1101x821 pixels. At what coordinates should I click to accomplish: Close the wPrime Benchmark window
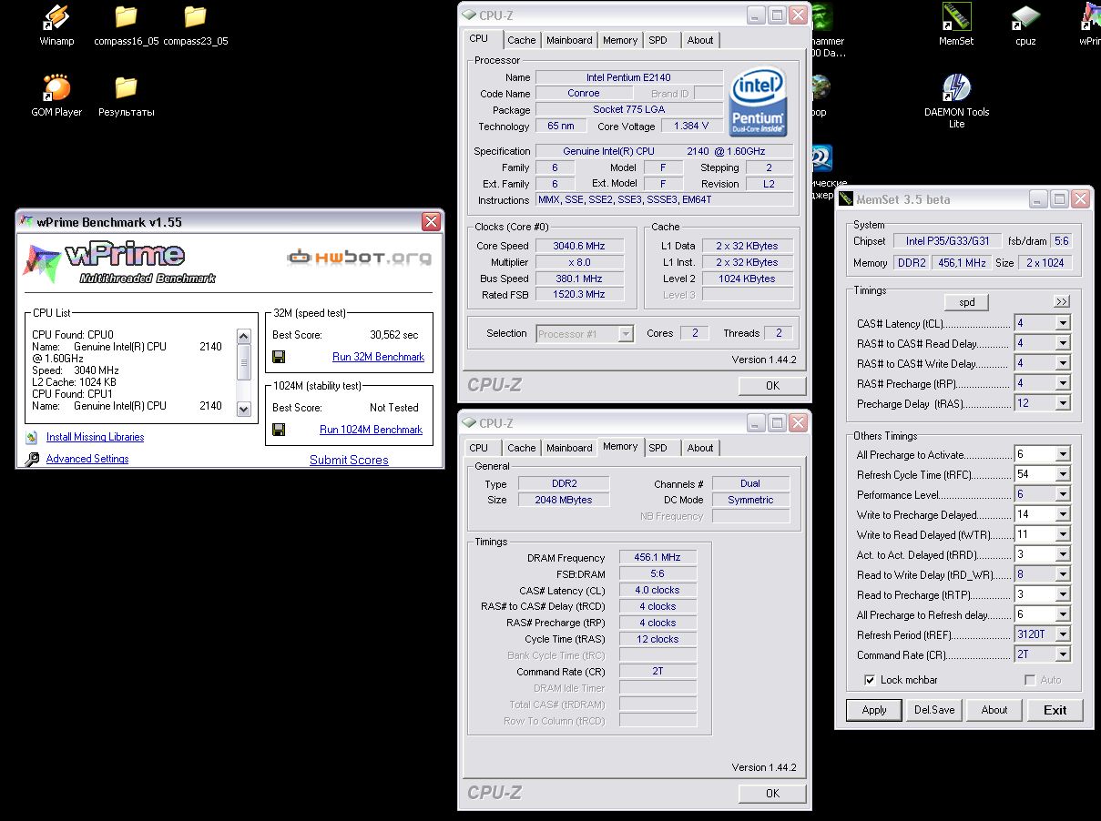(x=431, y=221)
